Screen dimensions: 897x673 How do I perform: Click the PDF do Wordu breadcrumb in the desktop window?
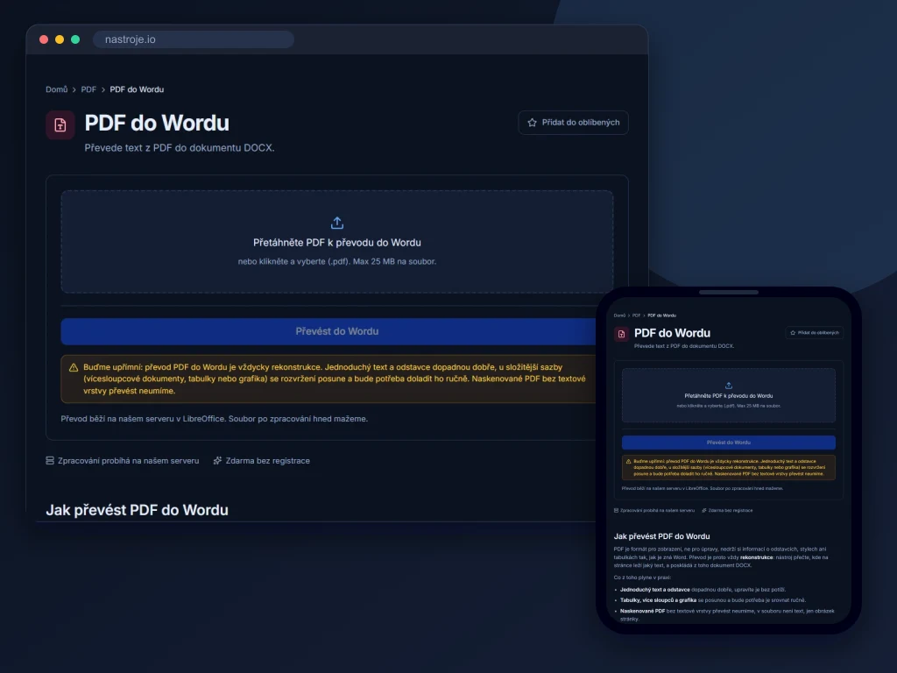pyautogui.click(x=137, y=89)
